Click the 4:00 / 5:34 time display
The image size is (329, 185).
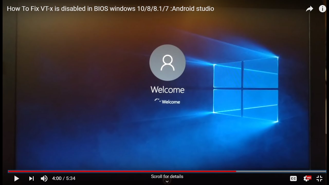[64, 178]
